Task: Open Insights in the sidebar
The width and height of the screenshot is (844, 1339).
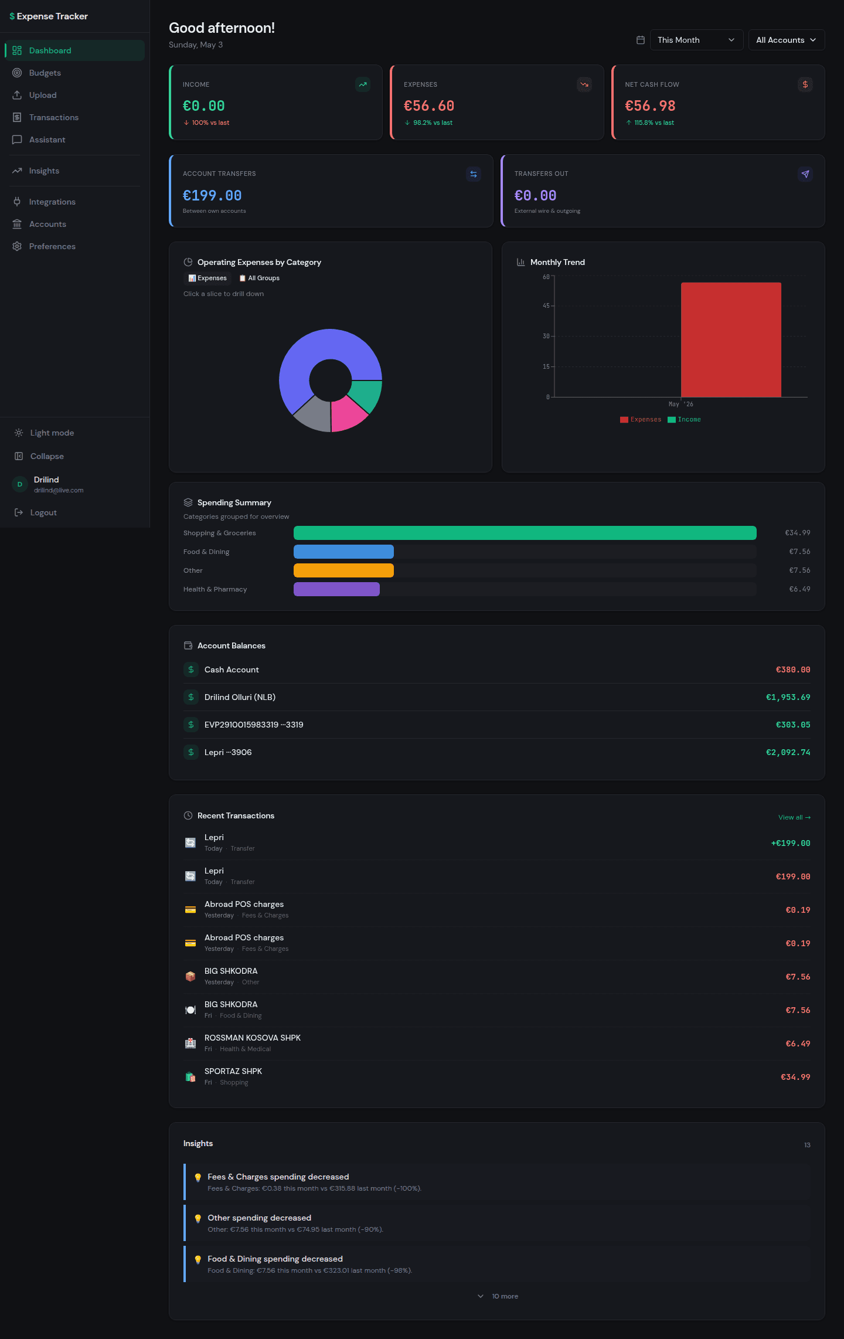Action: [74, 171]
